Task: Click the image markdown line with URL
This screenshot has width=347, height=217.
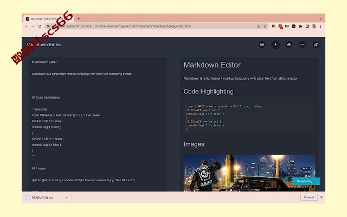Action: (x=83, y=180)
